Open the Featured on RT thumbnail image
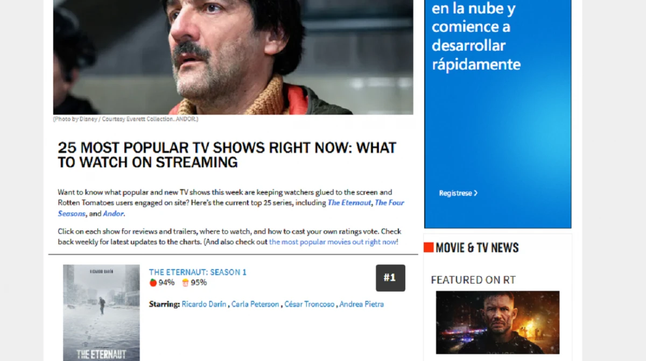 pos(497,322)
